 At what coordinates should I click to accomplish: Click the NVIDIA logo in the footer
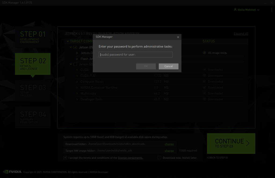pos(12,172)
